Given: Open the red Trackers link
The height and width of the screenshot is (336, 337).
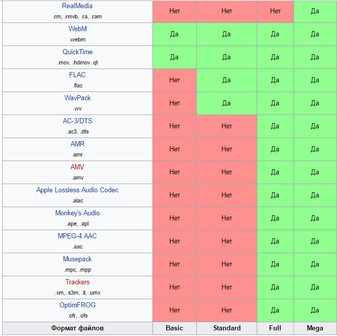Looking at the screenshot, I should (77, 282).
